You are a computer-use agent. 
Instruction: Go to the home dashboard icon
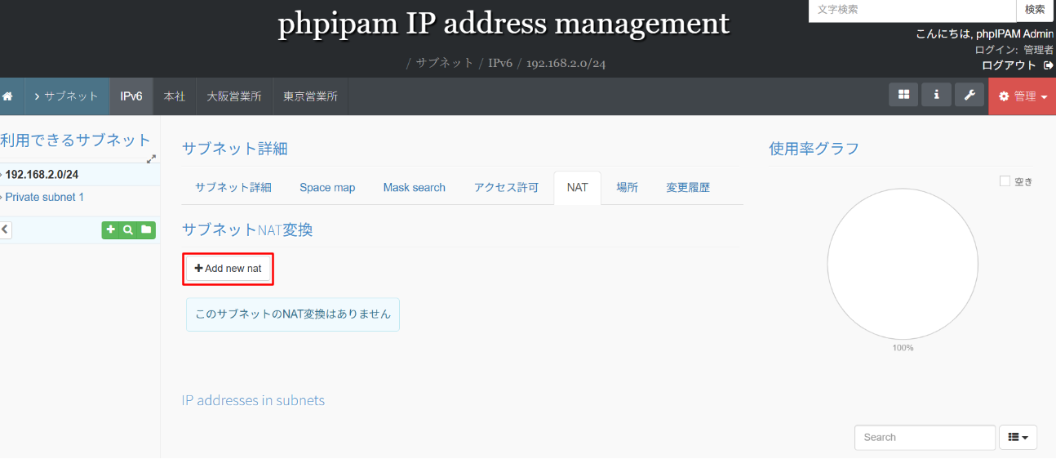8,96
